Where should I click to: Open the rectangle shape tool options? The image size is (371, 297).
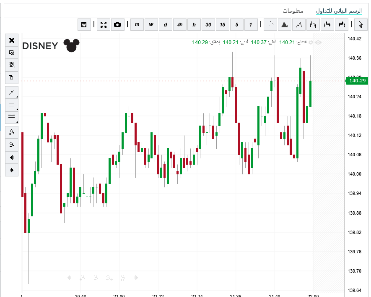(12, 105)
